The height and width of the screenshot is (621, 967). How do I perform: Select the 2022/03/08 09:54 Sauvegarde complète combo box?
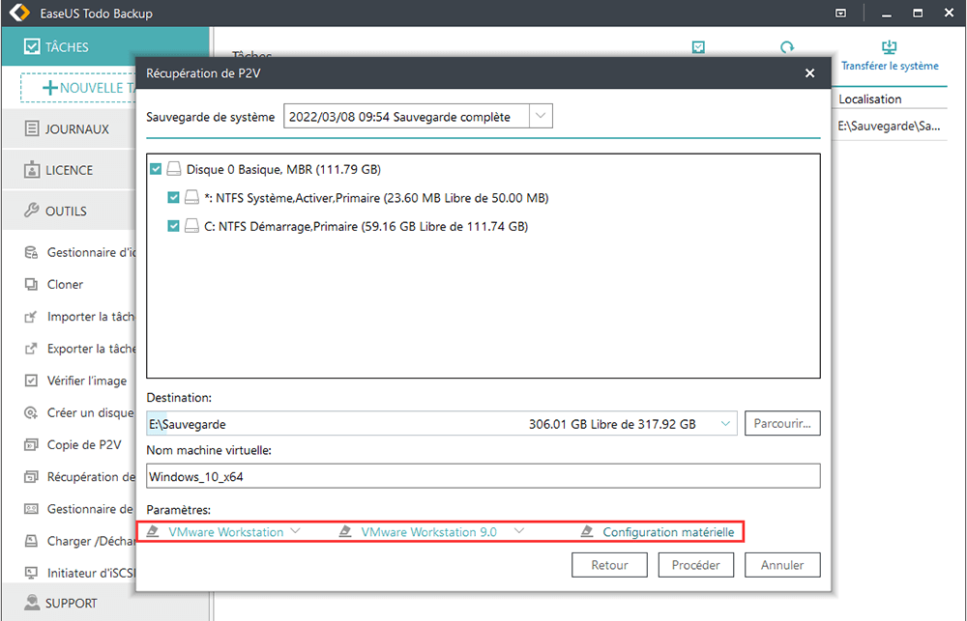click(x=418, y=116)
